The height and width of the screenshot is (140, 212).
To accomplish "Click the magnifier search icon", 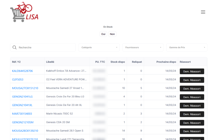I will click(x=14, y=47).
